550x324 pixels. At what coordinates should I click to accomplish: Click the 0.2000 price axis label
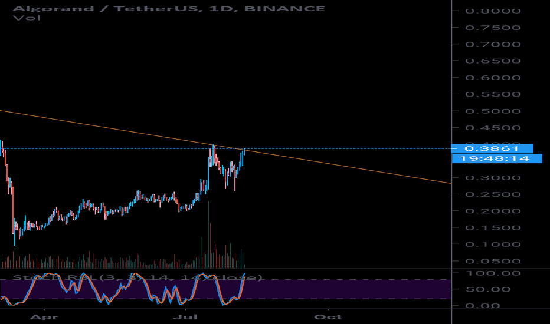coord(493,211)
